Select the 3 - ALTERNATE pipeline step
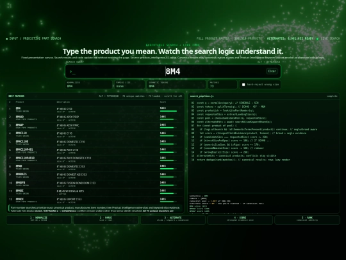Image resolution: width=346 pixels, height=260 pixels. coord(173,220)
